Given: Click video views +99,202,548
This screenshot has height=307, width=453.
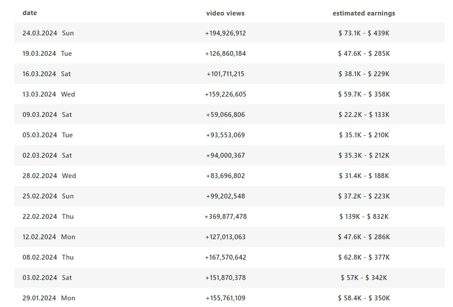Looking at the screenshot, I should pos(225,196).
